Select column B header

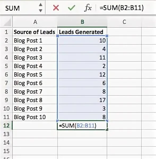[82, 22]
